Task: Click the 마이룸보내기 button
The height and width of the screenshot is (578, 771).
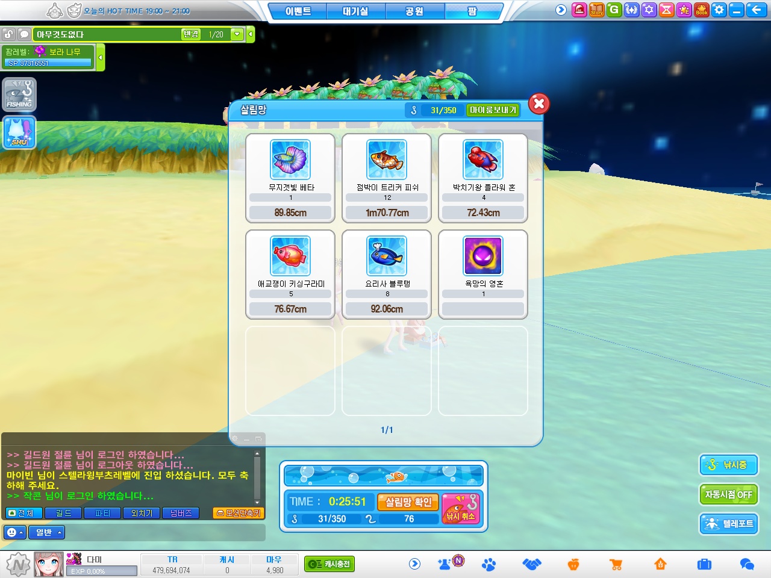Action: 493,110
